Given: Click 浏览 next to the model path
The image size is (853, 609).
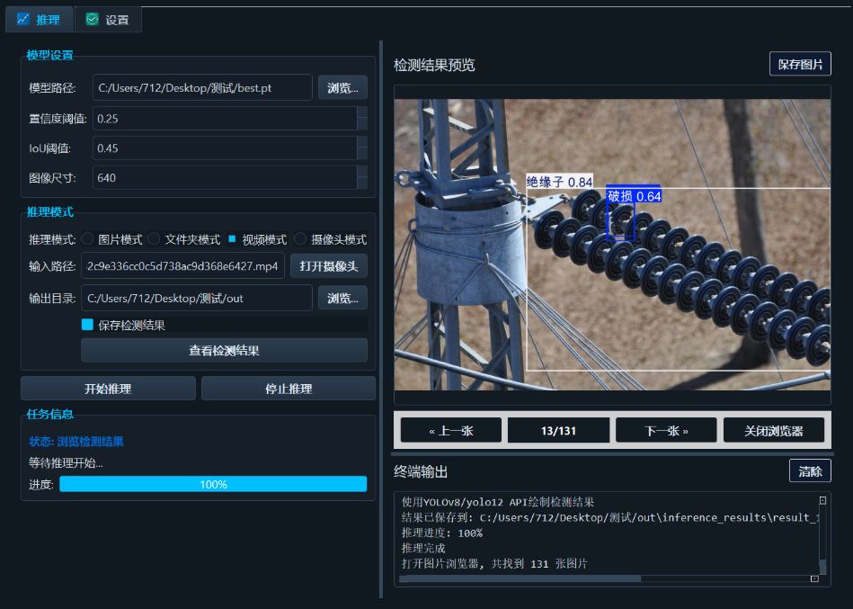Looking at the screenshot, I should (342, 86).
